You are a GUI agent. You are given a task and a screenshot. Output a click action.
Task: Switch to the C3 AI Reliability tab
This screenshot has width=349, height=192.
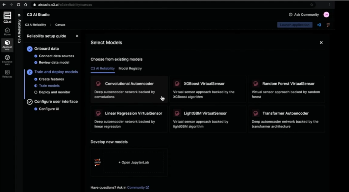pos(103,68)
